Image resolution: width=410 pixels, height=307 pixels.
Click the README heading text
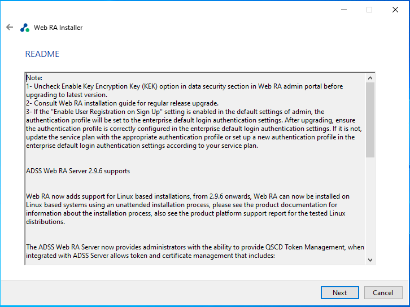[42, 54]
